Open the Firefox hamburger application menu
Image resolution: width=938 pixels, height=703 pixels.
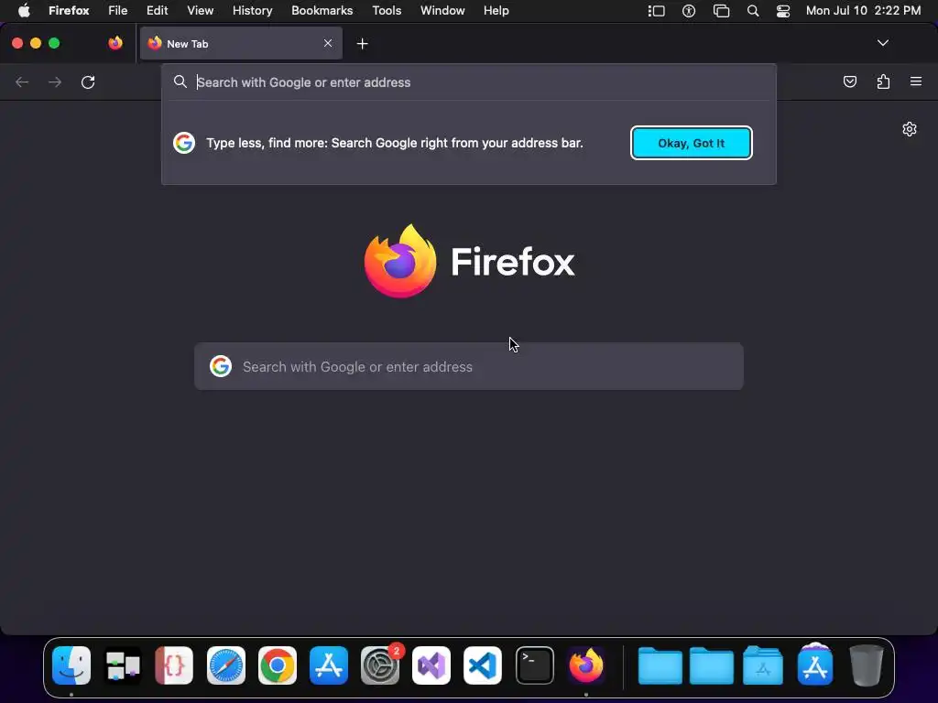click(x=916, y=81)
